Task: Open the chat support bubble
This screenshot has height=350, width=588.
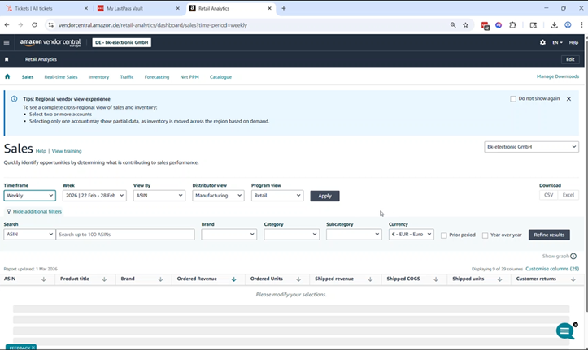Action: click(x=565, y=331)
